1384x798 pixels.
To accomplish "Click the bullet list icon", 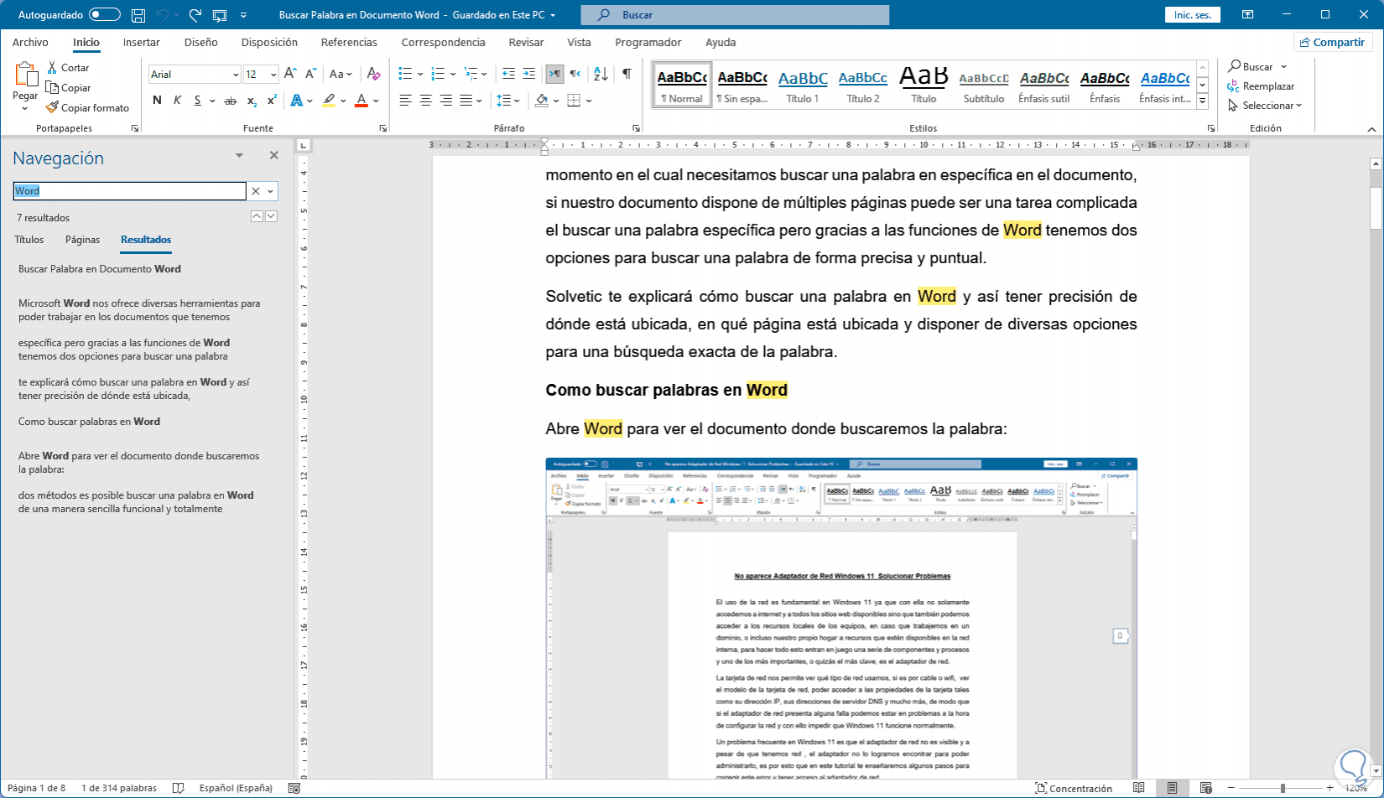I will click(405, 74).
